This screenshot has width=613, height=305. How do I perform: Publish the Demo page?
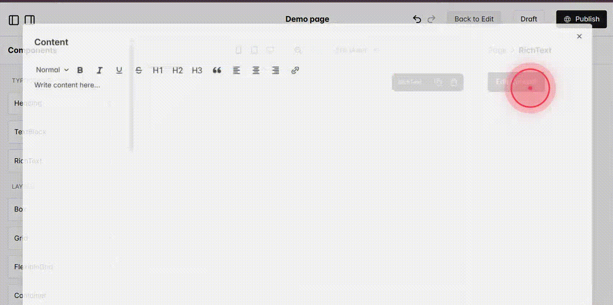tap(581, 19)
